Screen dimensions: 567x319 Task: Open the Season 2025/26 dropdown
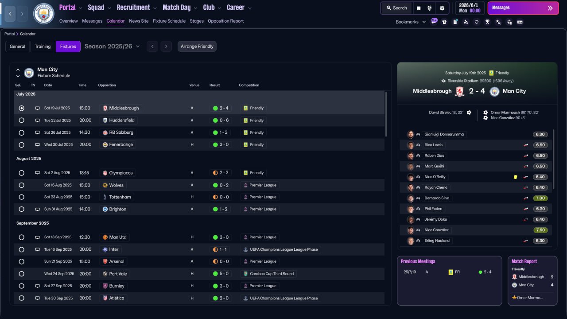(x=112, y=47)
